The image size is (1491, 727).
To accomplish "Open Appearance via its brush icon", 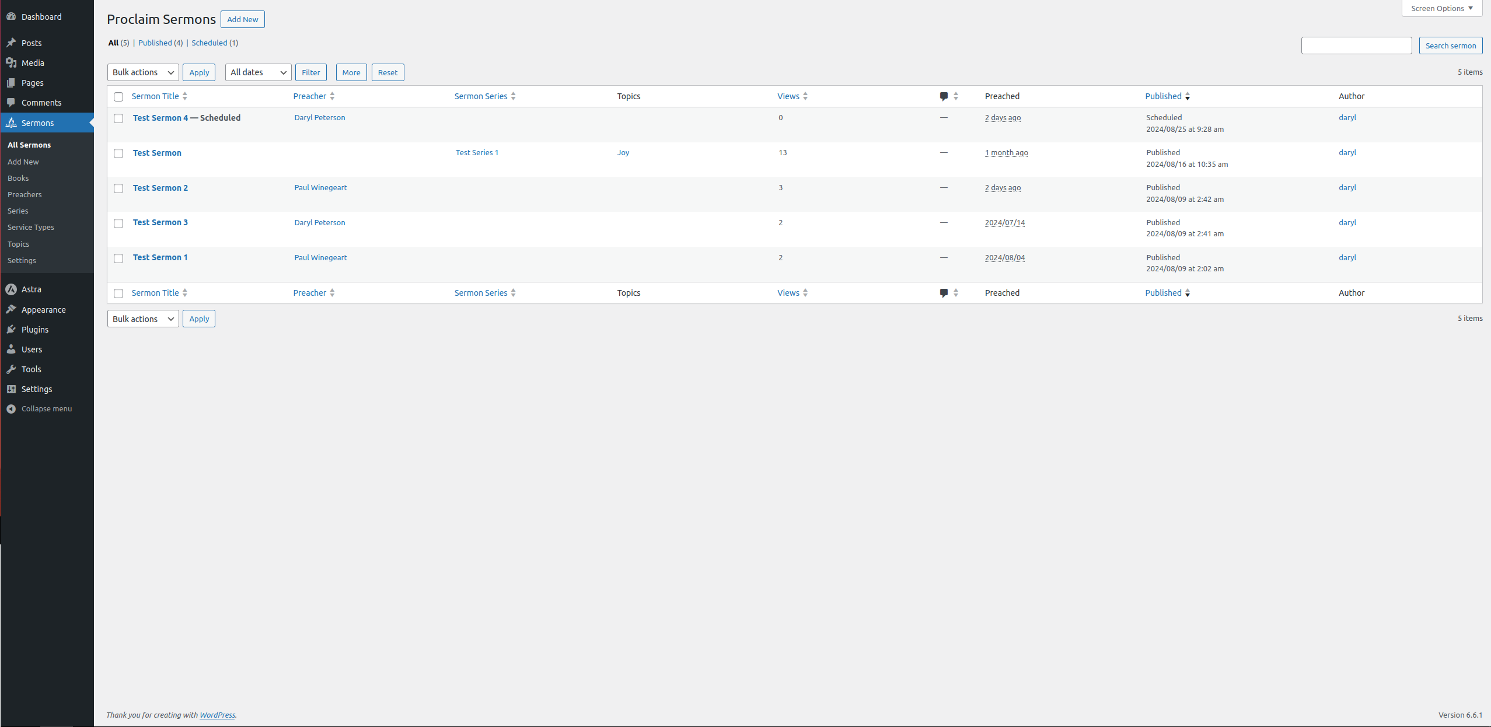I will pyautogui.click(x=12, y=309).
